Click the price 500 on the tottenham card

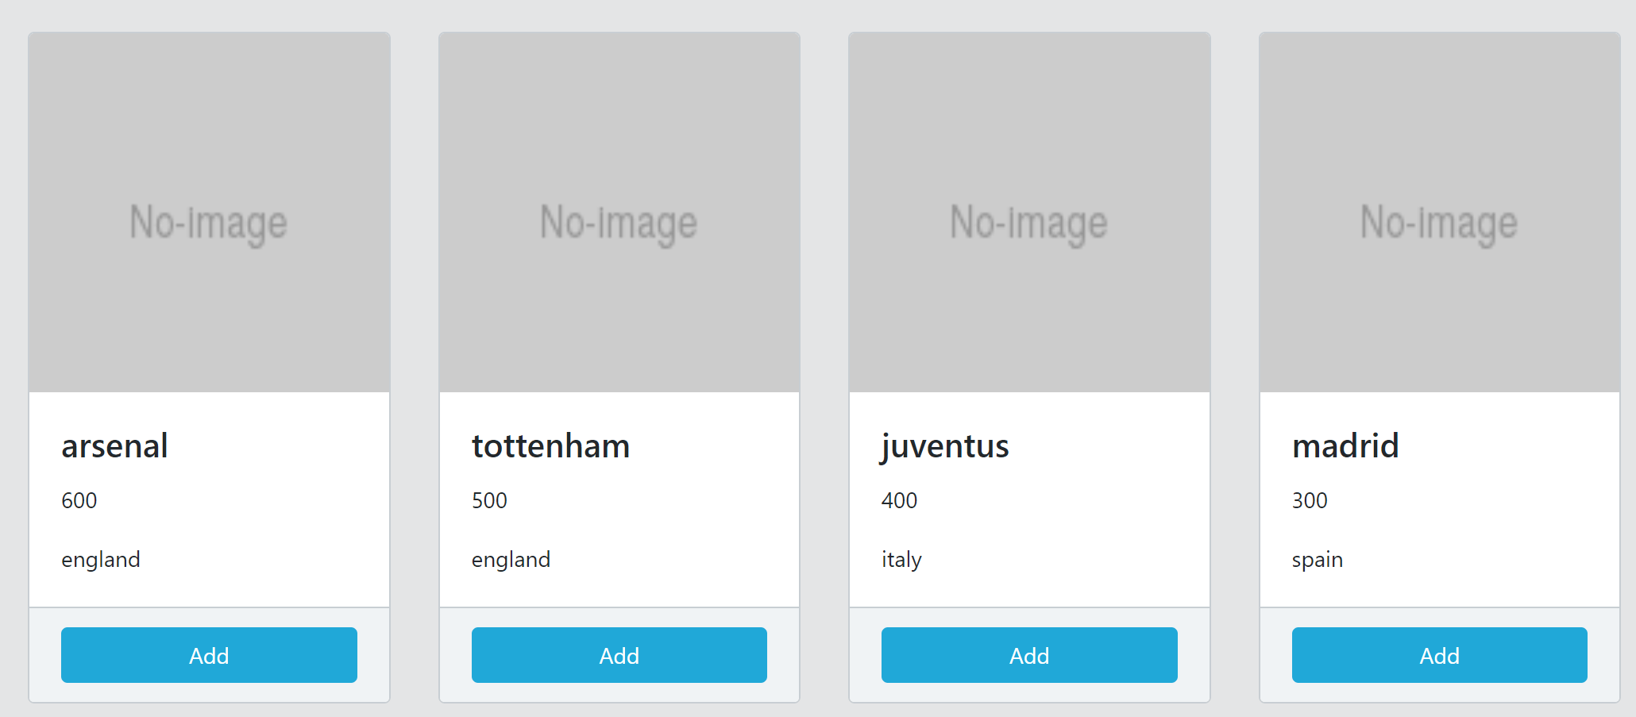[x=488, y=500]
